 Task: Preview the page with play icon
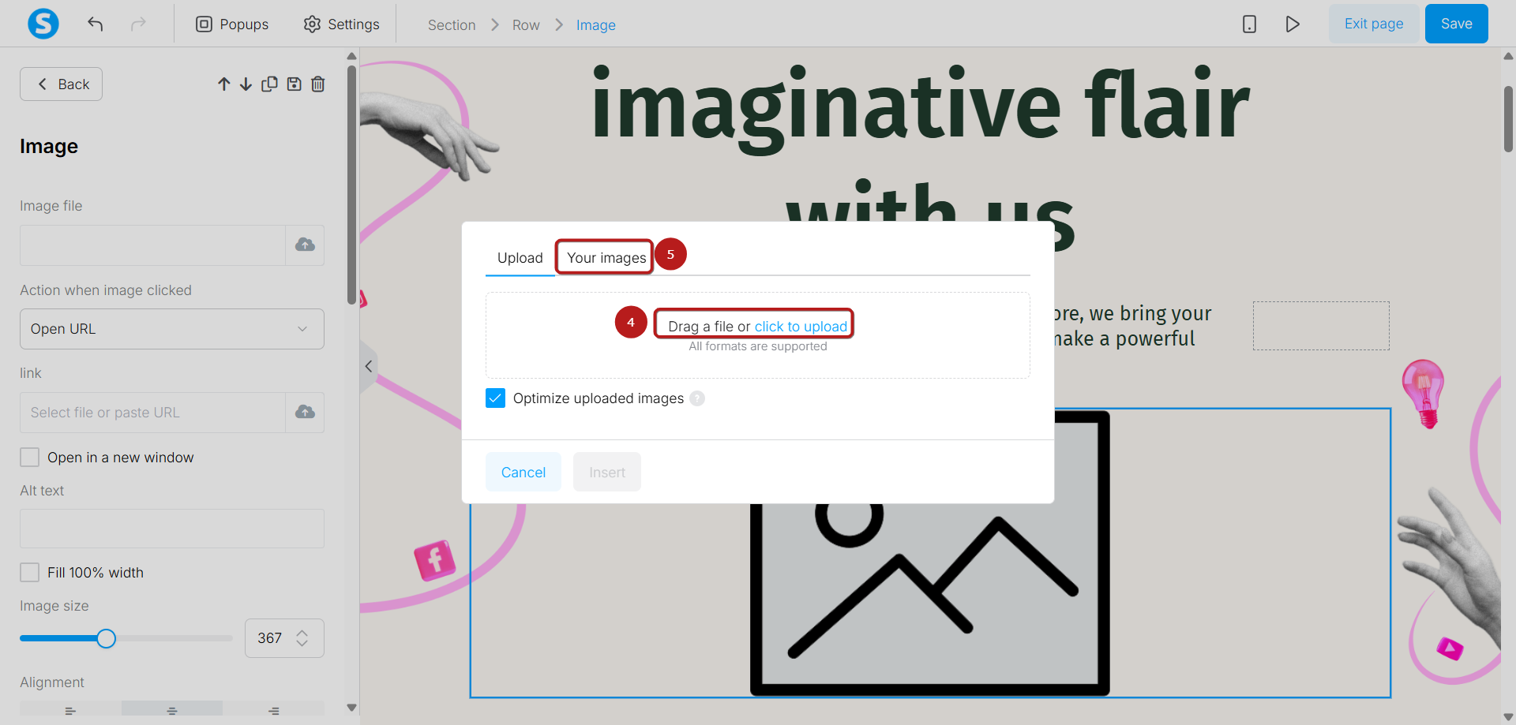tap(1293, 24)
